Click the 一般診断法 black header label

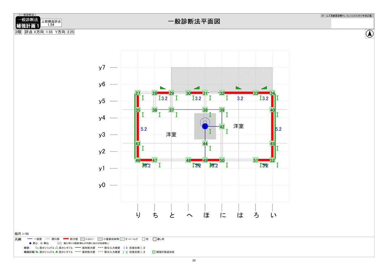pos(28,20)
